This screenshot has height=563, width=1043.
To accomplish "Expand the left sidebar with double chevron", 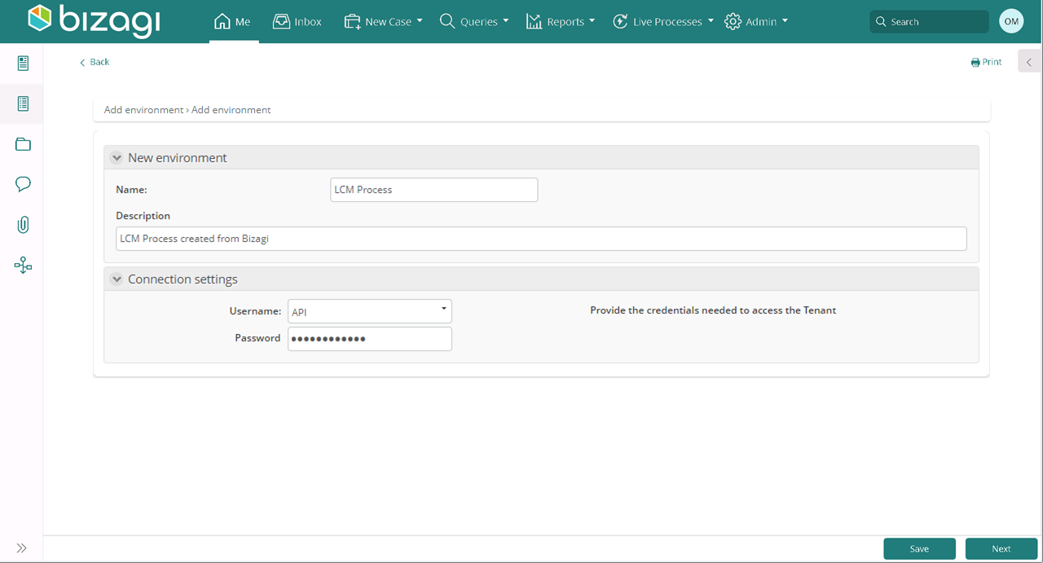I will pyautogui.click(x=21, y=548).
